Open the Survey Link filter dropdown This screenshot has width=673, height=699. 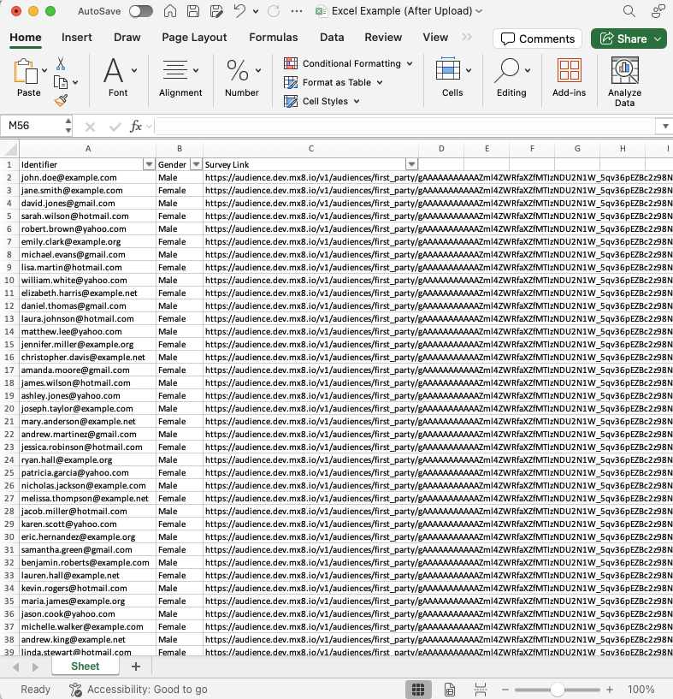point(411,164)
